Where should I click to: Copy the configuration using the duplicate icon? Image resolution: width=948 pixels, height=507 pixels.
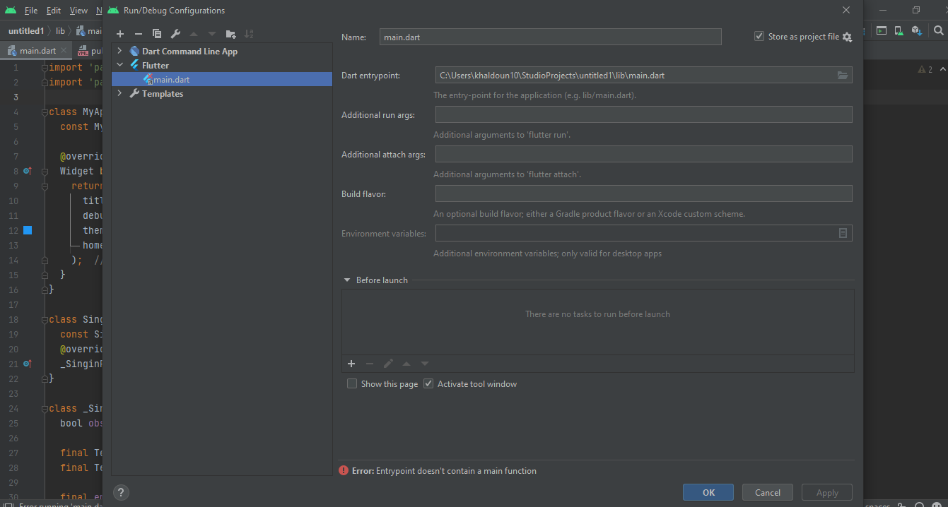(x=157, y=34)
